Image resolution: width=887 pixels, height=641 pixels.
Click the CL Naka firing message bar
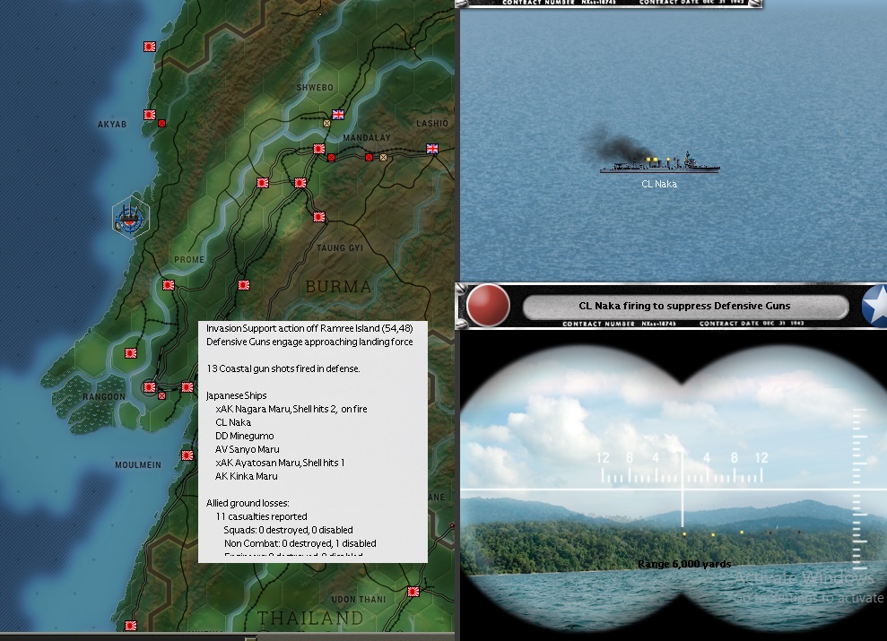(x=685, y=306)
